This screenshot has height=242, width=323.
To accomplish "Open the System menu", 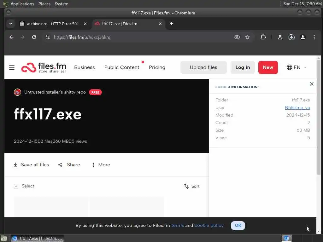I will click(x=62, y=4).
